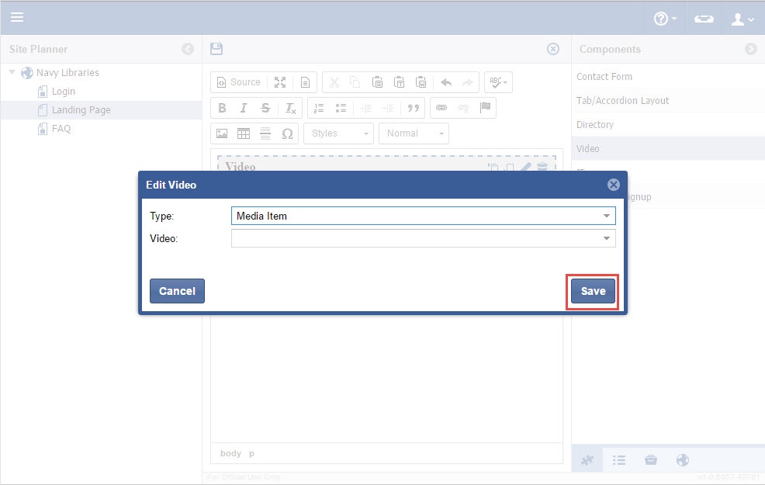This screenshot has height=485, width=765.
Task: Click the link icon in top header
Action: coord(704,19)
